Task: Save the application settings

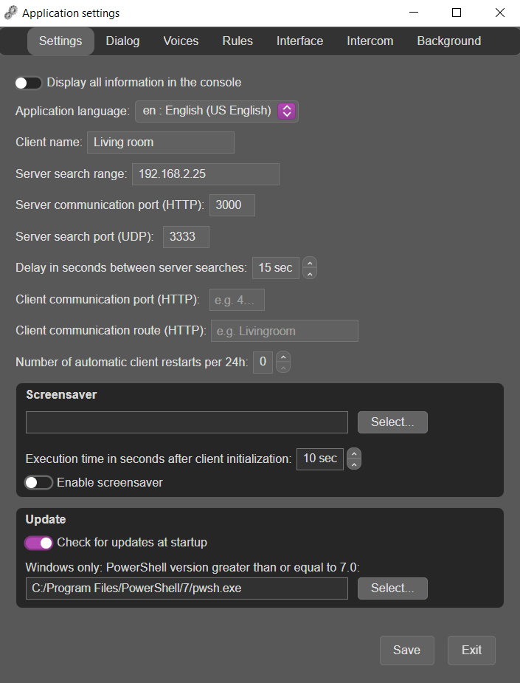Action: pyautogui.click(x=407, y=651)
